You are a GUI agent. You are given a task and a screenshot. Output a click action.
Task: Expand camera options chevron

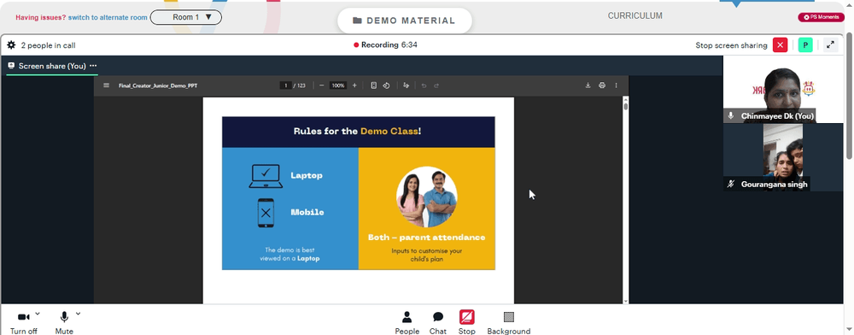click(38, 314)
